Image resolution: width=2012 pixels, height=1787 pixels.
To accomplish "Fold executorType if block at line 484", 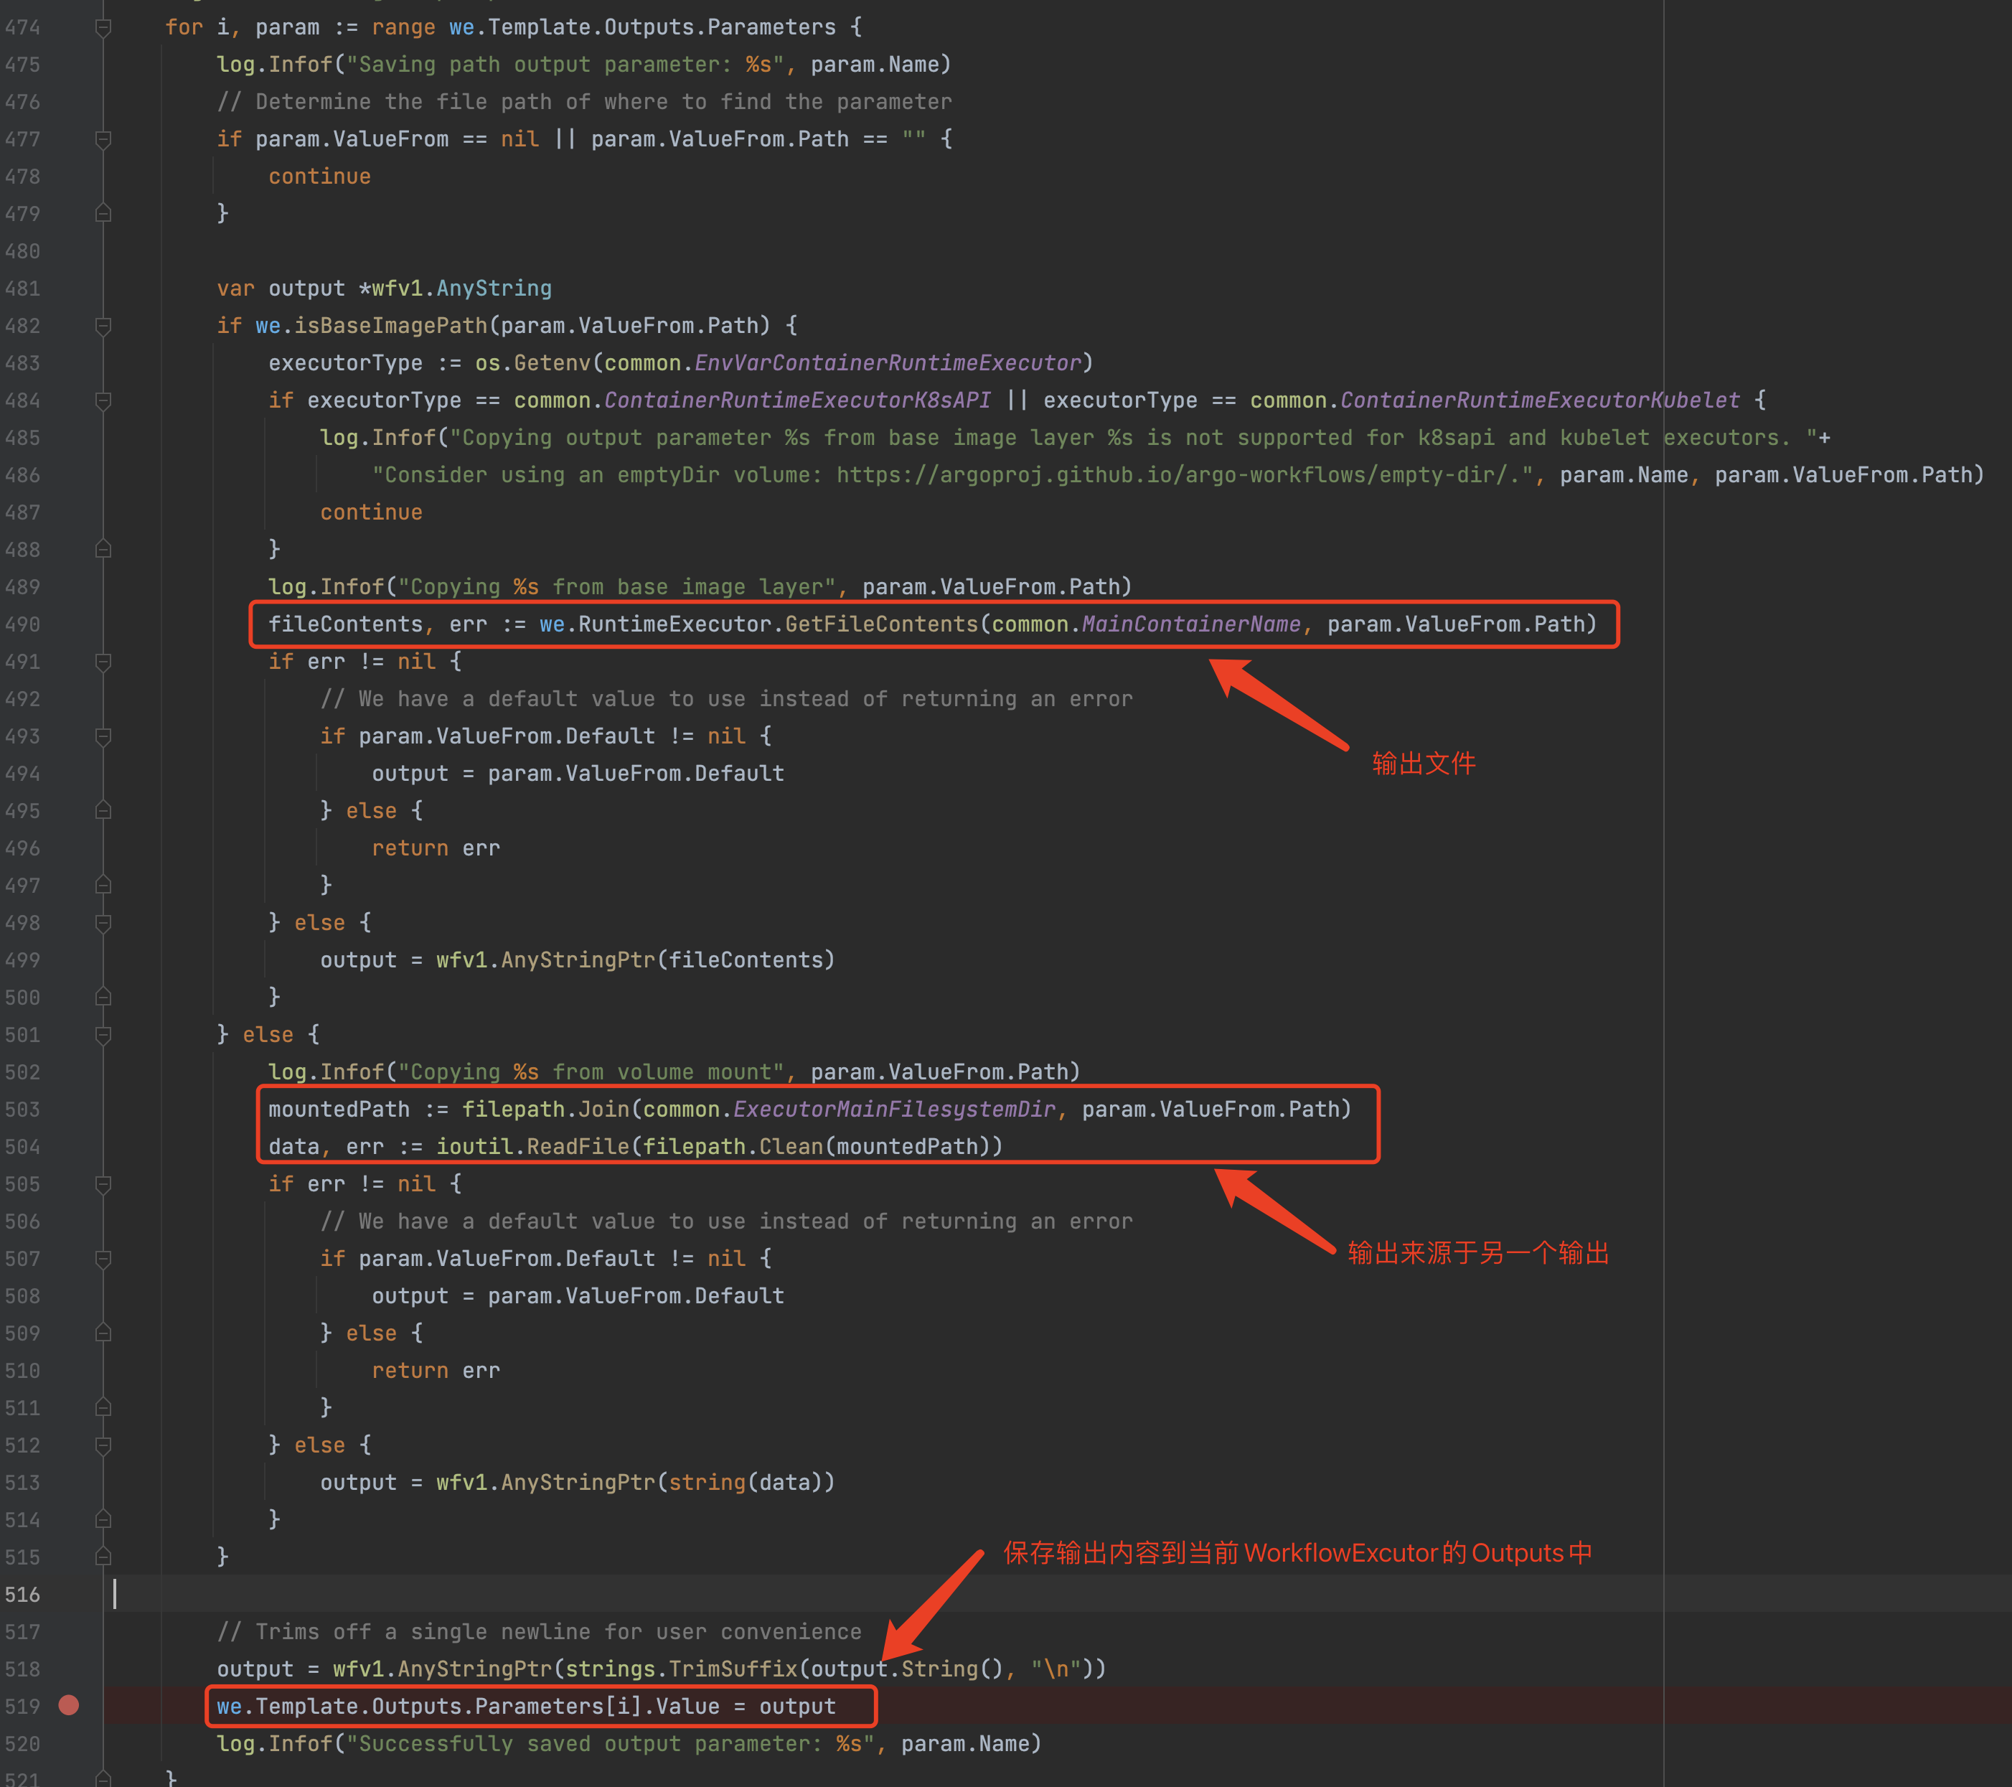I will [103, 400].
